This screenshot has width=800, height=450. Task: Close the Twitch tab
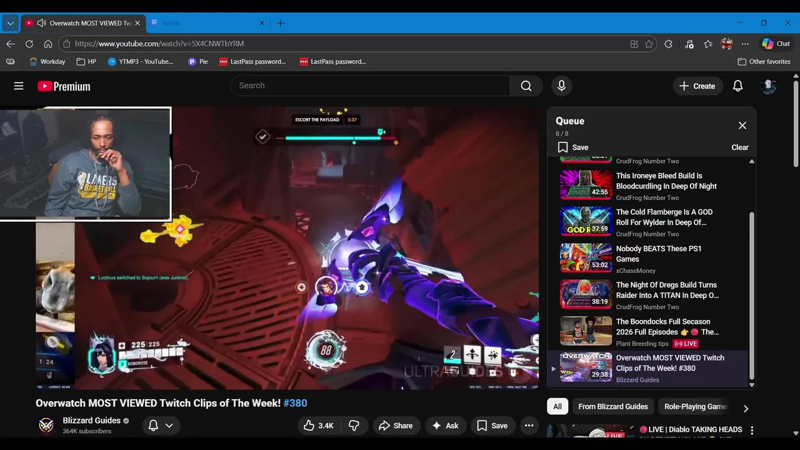(262, 23)
